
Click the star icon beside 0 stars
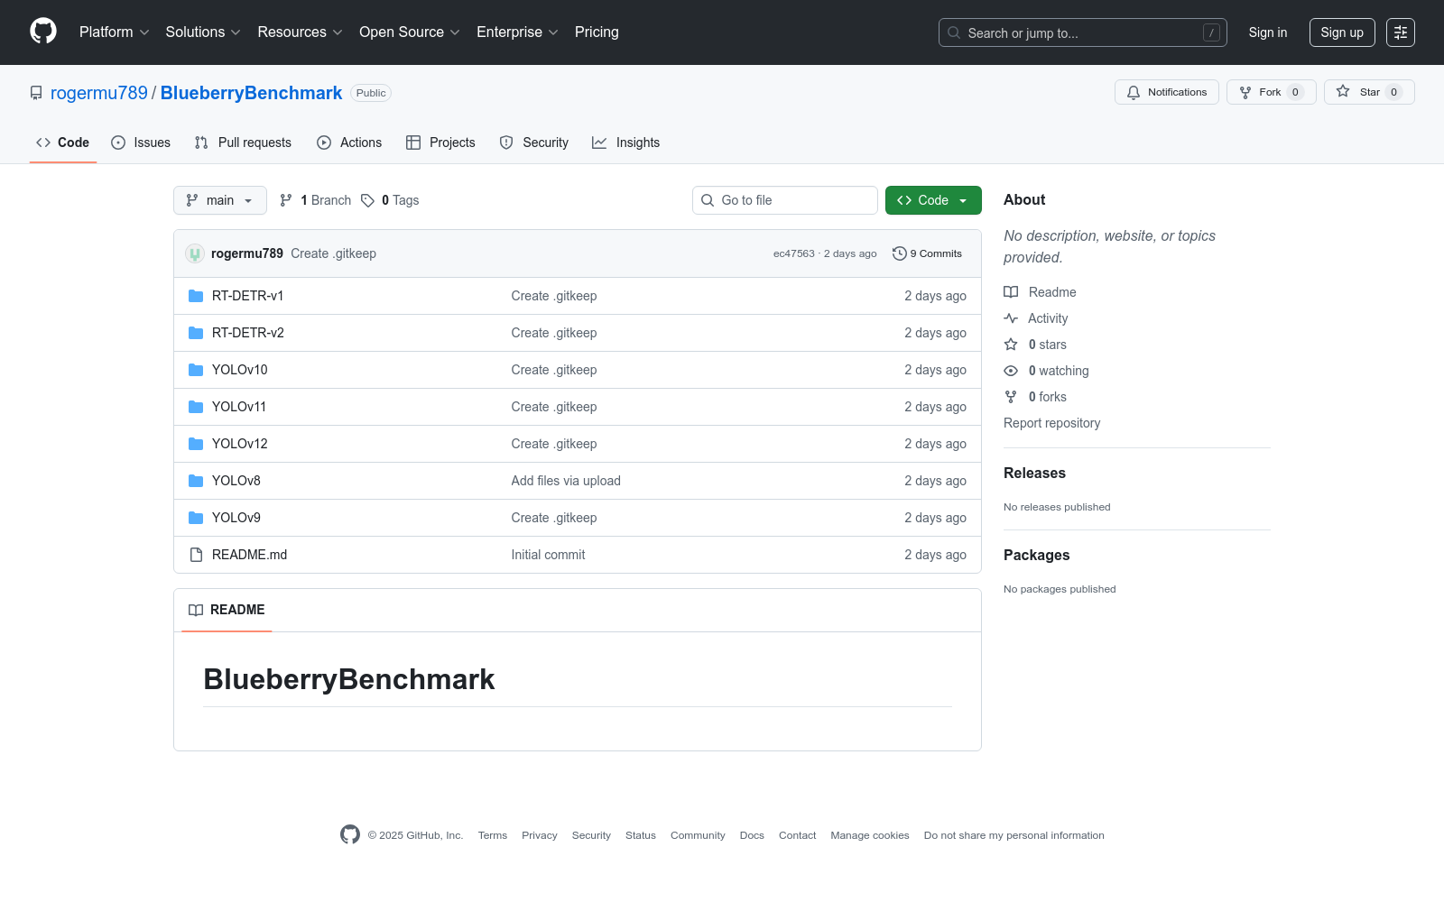pyautogui.click(x=1011, y=345)
